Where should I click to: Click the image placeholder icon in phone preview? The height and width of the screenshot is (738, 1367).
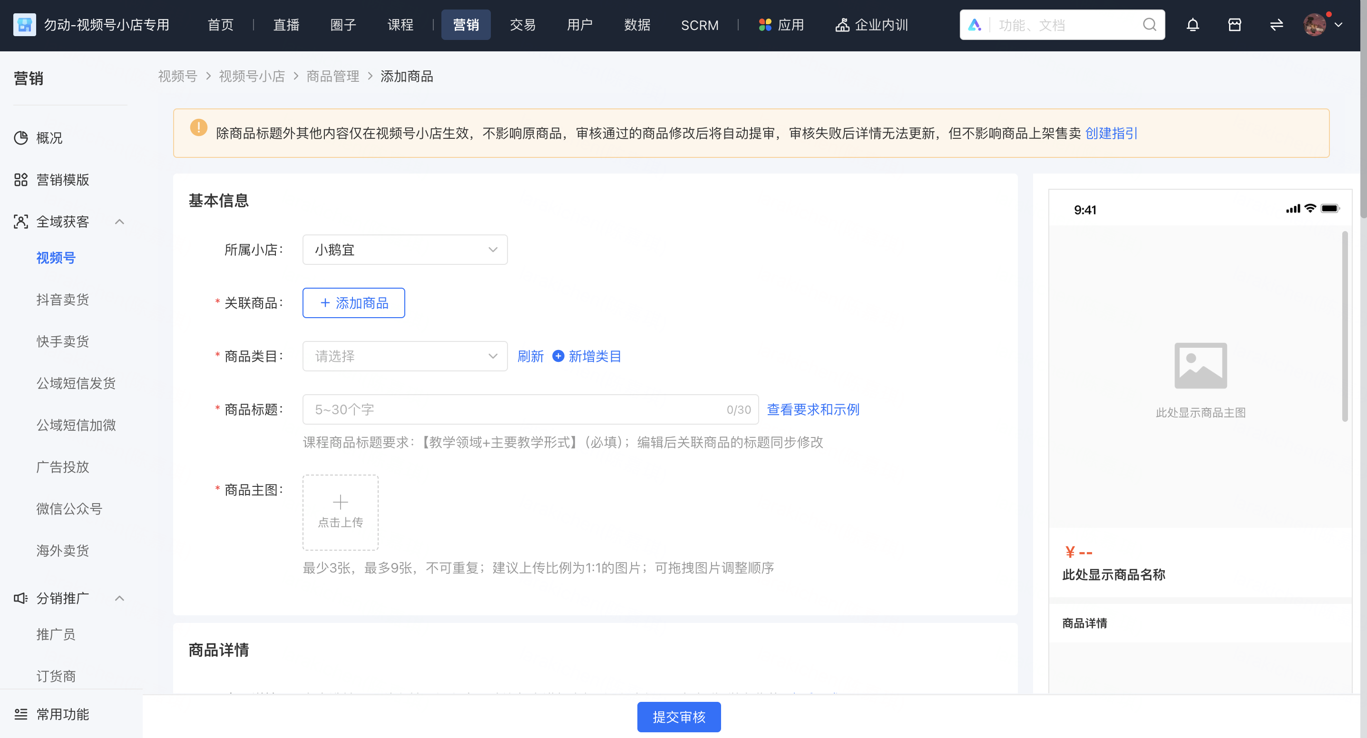(1201, 366)
